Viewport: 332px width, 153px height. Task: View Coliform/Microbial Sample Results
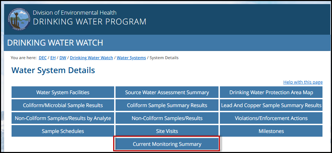pos(63,105)
